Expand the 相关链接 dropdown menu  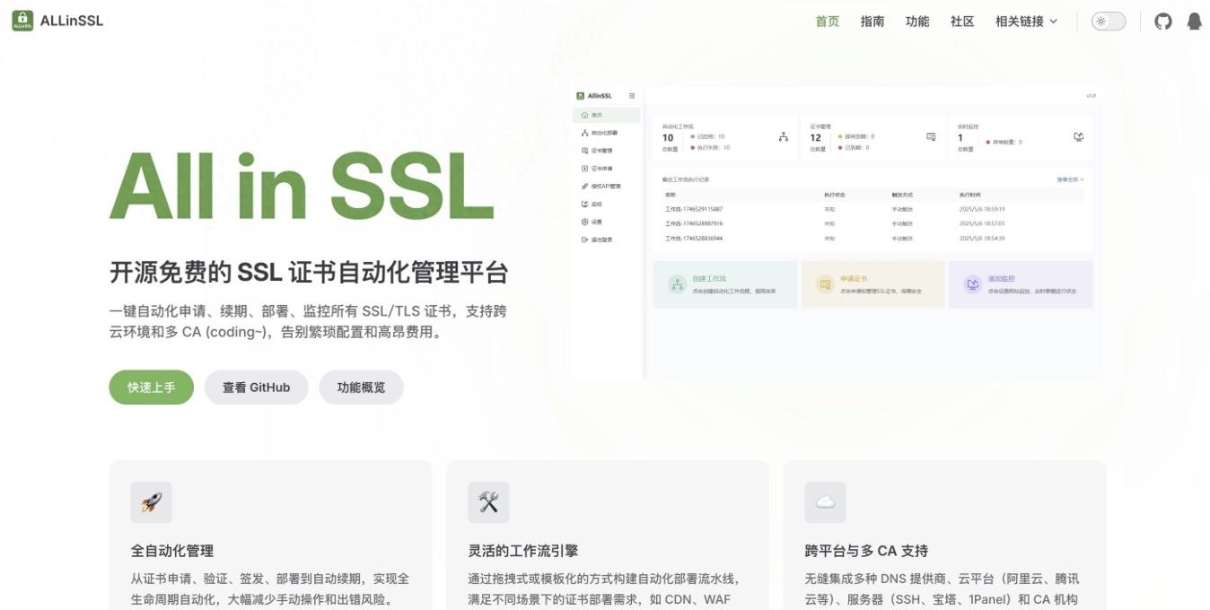[x=1027, y=22]
